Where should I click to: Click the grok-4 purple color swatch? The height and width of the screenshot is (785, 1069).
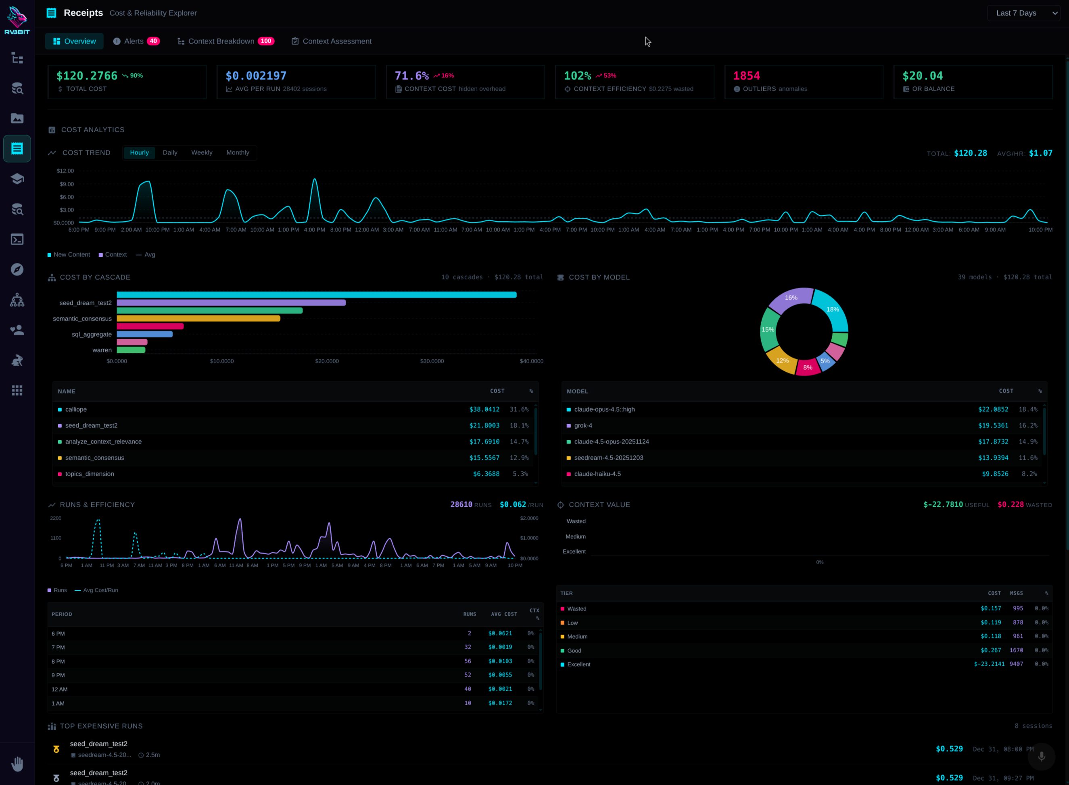pyautogui.click(x=568, y=426)
